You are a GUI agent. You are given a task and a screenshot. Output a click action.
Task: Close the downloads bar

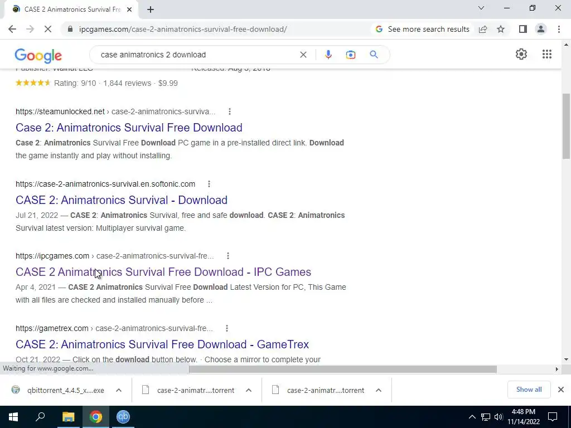561,390
